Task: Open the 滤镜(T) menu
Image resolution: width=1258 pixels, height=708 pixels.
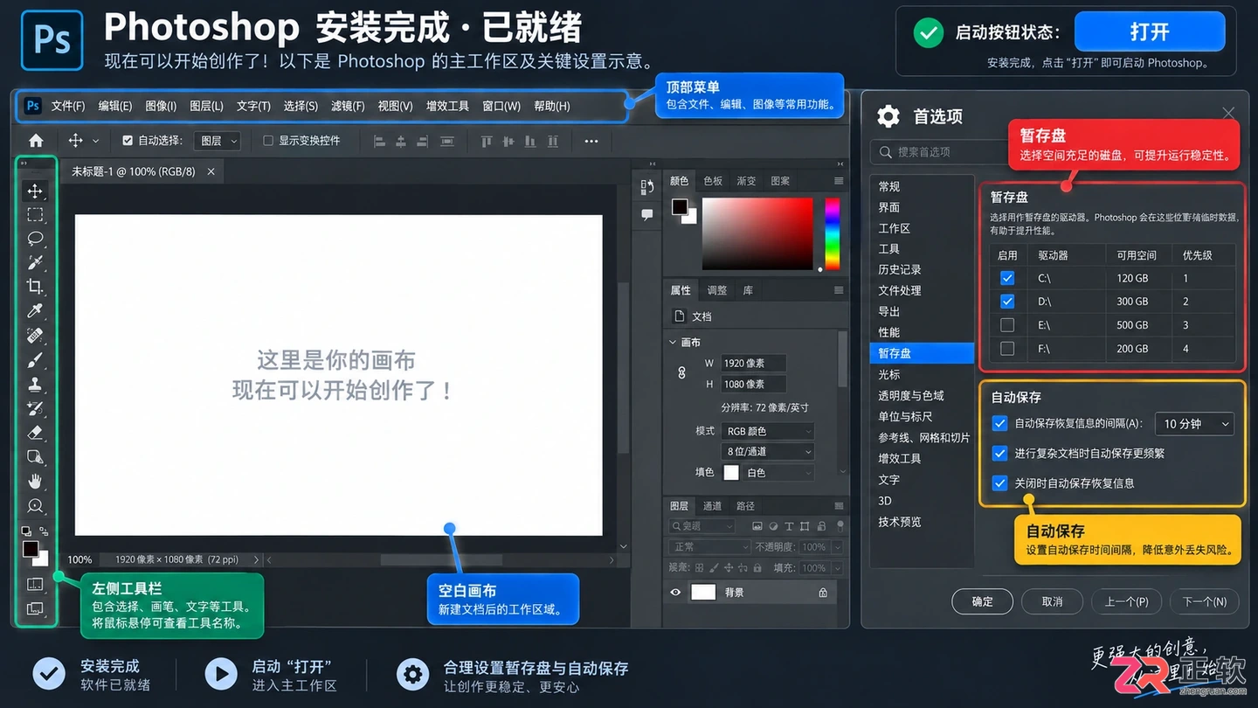Action: (348, 106)
